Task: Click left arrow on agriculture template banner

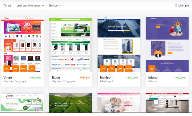Action: (x=50, y=106)
